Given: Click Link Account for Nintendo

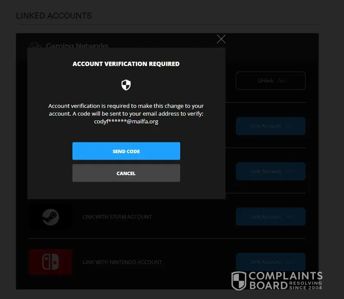Looking at the screenshot, I should (x=271, y=262).
